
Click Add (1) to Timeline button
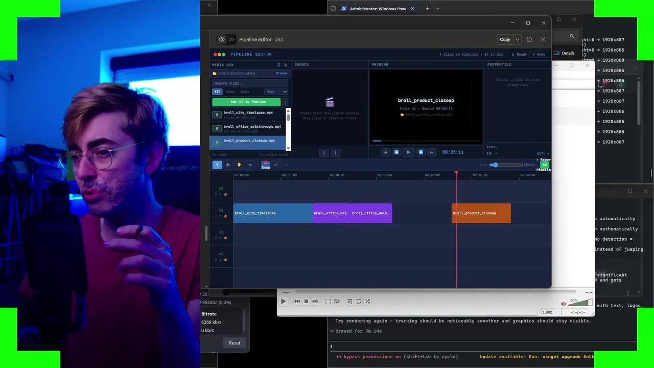[246, 102]
